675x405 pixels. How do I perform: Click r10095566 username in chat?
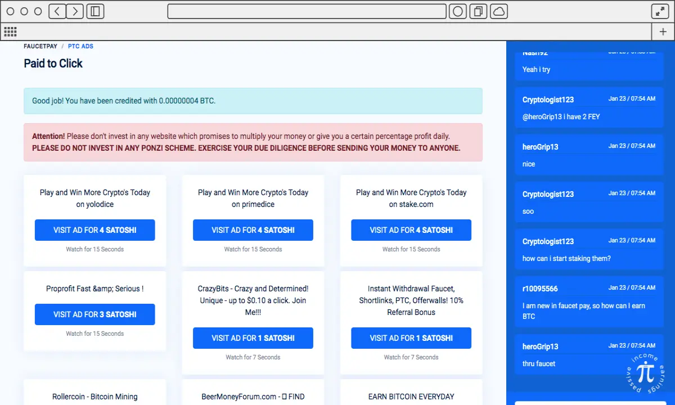click(540, 289)
